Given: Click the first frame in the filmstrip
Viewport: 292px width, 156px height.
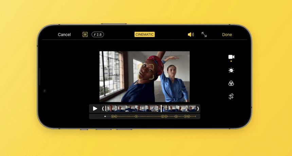Looking at the screenshot, I should point(110,109).
